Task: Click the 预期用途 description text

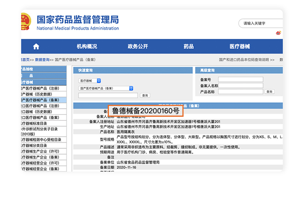Action: click(155, 152)
